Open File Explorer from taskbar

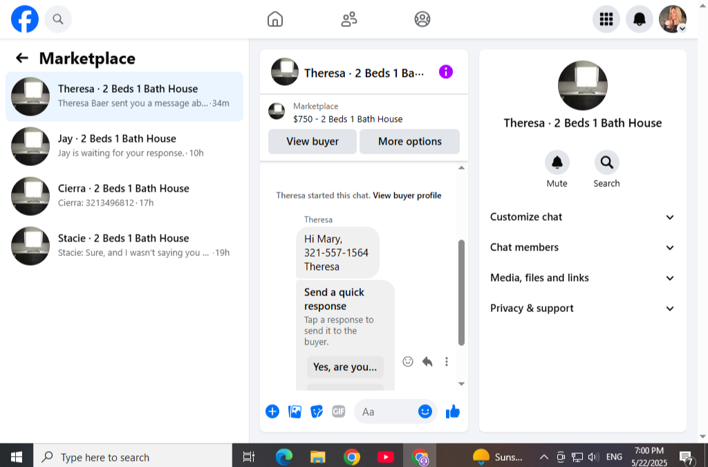pos(318,457)
